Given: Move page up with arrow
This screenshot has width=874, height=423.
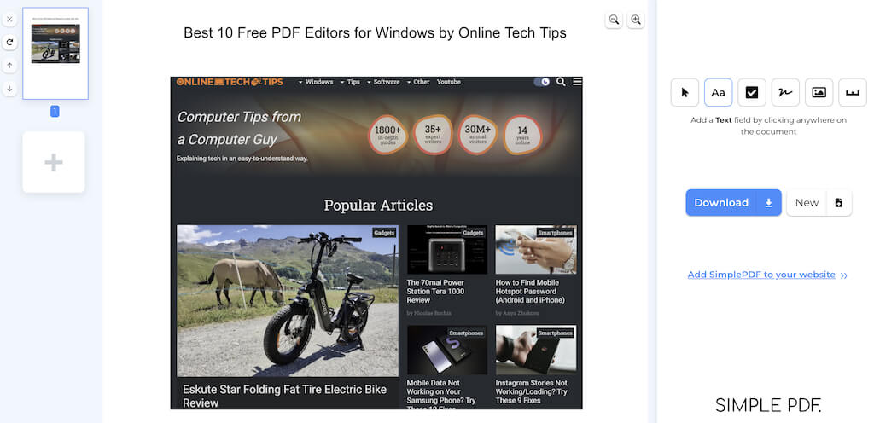Looking at the screenshot, I should click(x=9, y=65).
